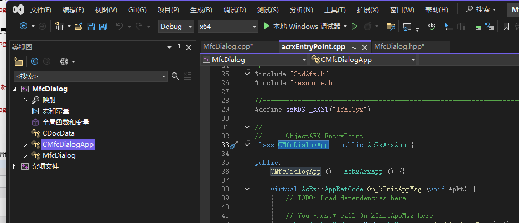Click the Save file icon

coord(91,27)
